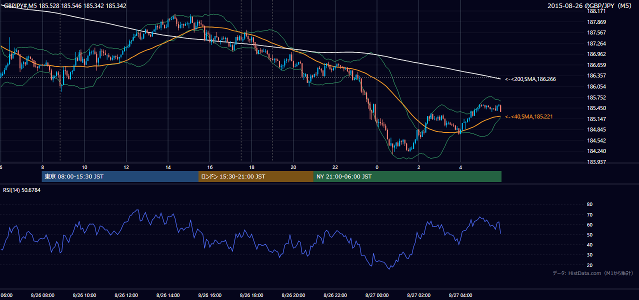Click the 185.450 price axis label

point(596,108)
